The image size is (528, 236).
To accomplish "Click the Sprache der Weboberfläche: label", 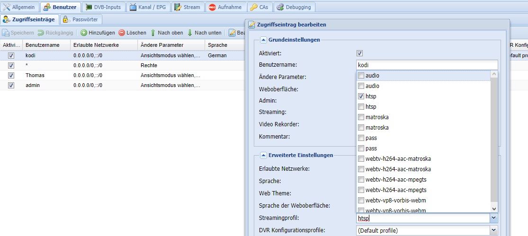I will 295,205.
